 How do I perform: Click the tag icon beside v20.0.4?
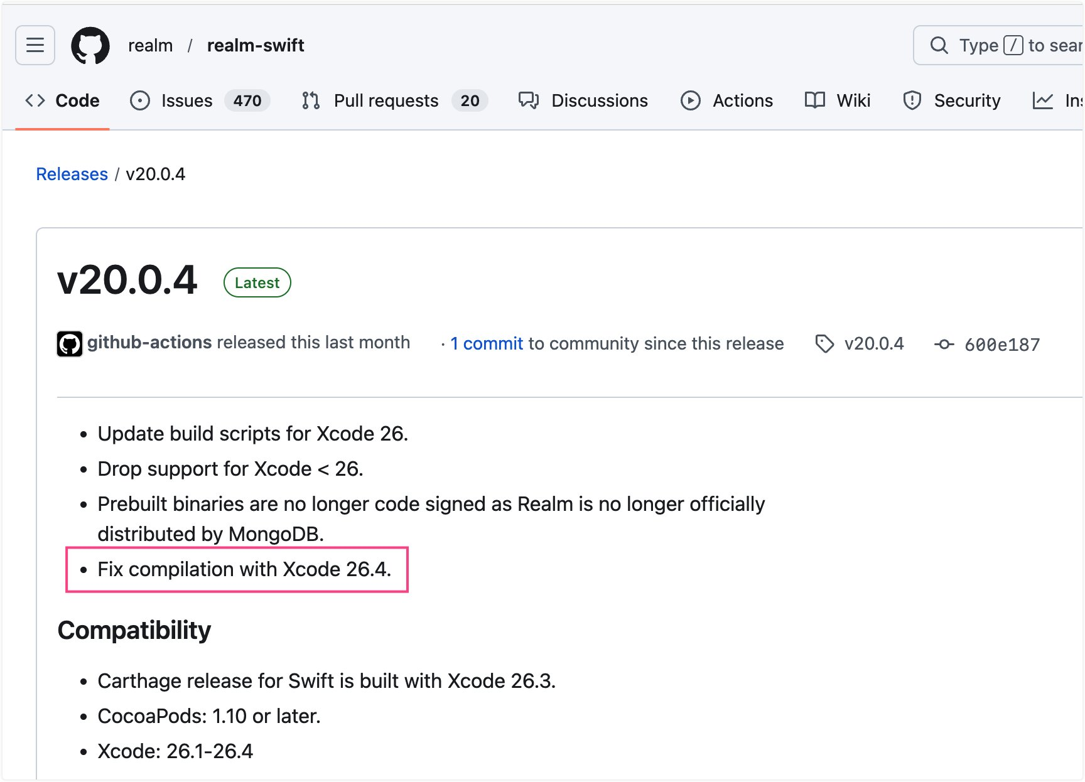coord(824,344)
